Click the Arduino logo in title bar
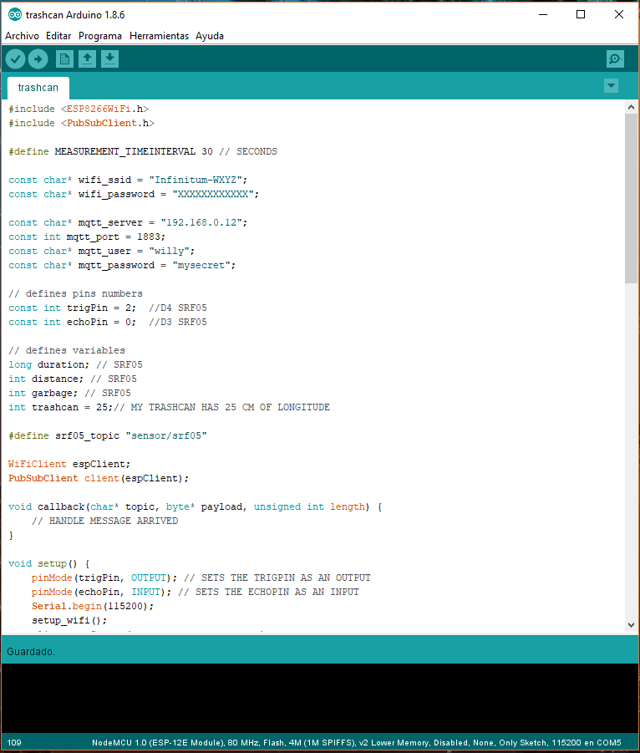640x753 pixels. pos(14,14)
